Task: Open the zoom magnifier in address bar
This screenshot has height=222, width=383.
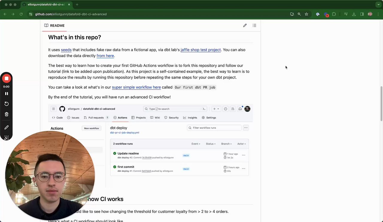Action: [299, 14]
